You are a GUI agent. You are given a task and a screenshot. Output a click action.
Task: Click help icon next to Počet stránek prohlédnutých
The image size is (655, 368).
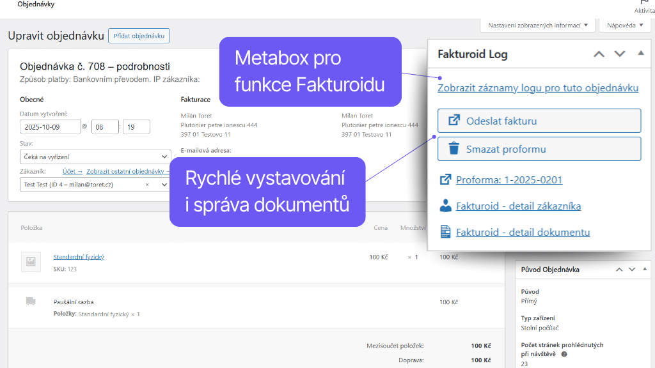565,354
